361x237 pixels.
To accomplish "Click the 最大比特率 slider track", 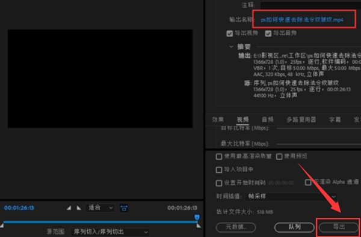I will [x=319, y=144].
